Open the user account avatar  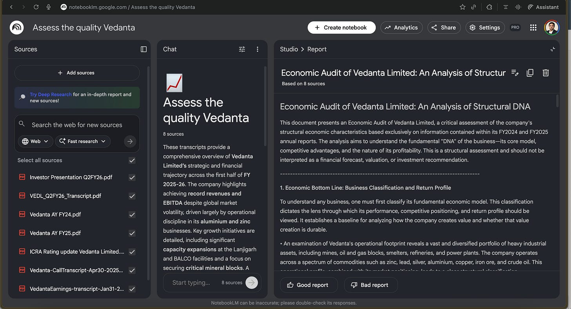coord(552,27)
